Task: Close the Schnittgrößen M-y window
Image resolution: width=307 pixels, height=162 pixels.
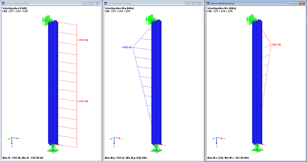Action: [x=200, y=3]
